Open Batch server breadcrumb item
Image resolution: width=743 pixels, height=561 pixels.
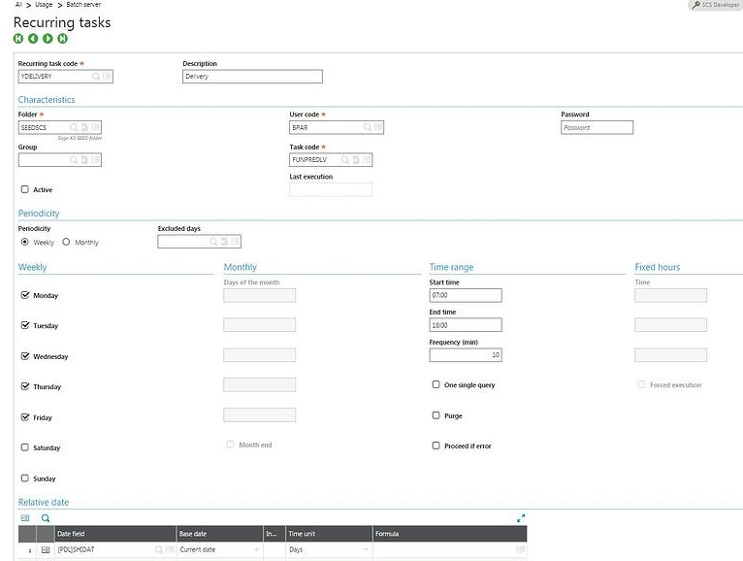pos(83,5)
